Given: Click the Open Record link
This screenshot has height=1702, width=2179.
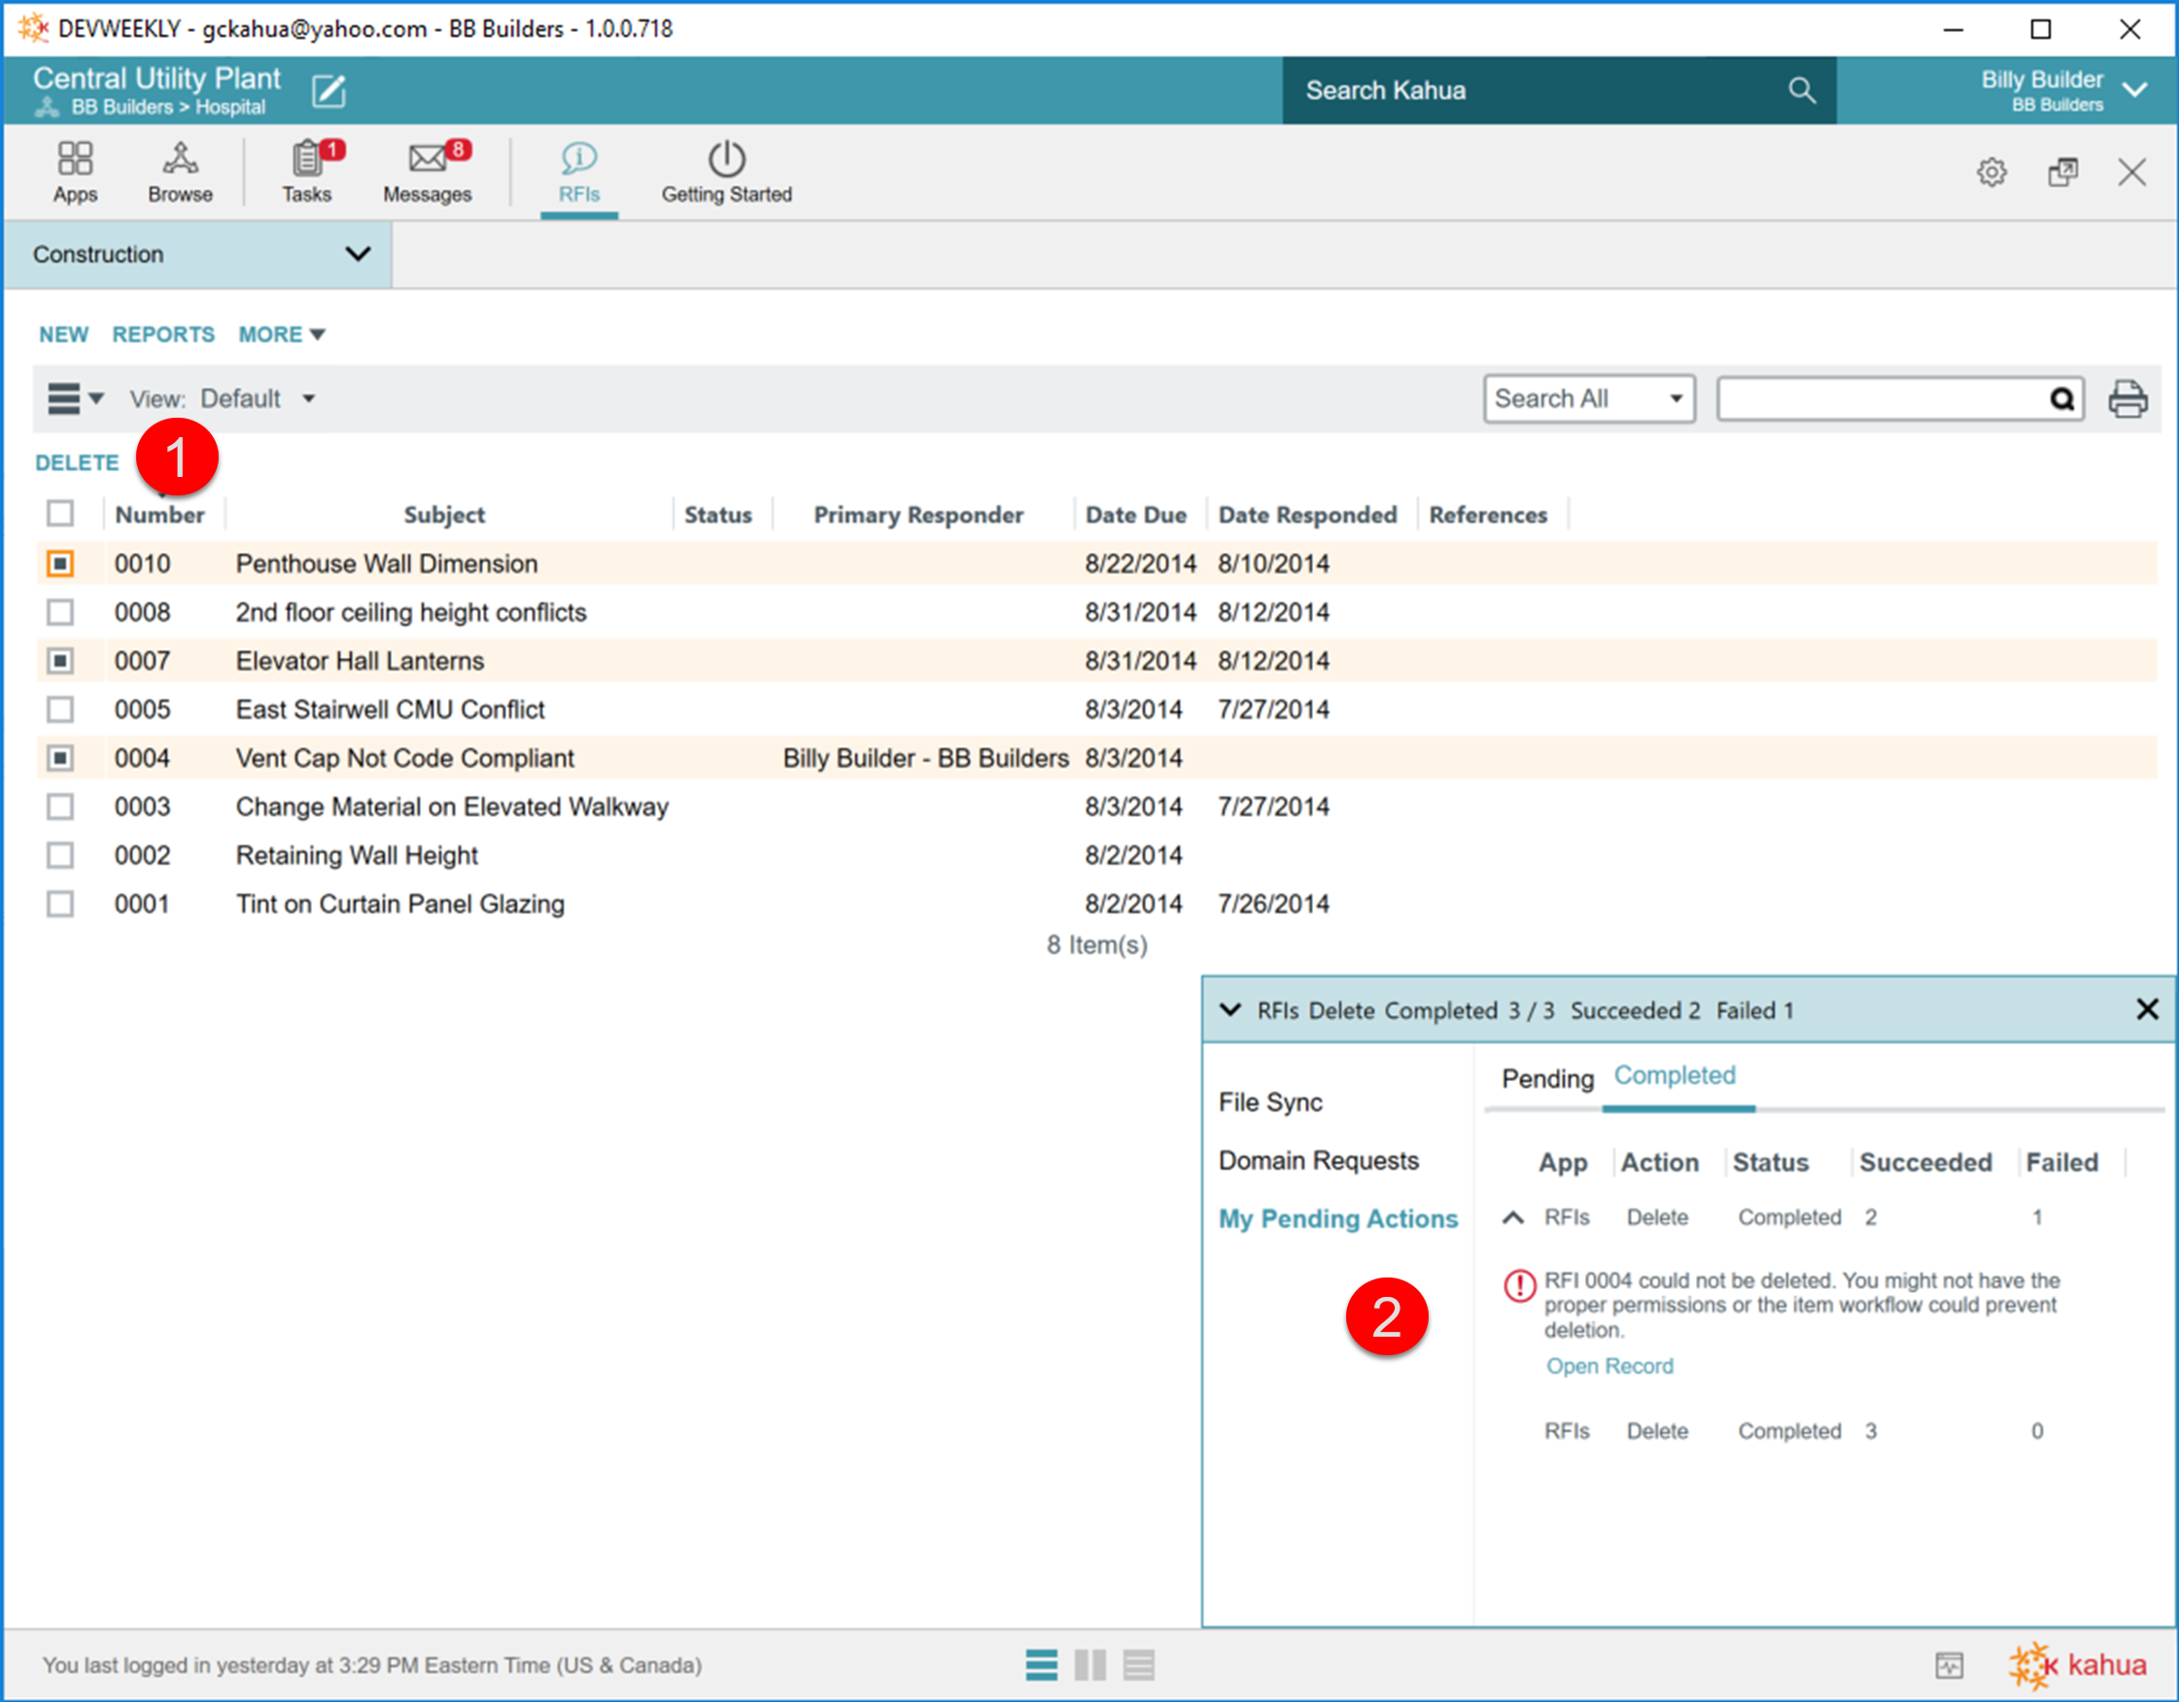Looking at the screenshot, I should pos(1609,1366).
